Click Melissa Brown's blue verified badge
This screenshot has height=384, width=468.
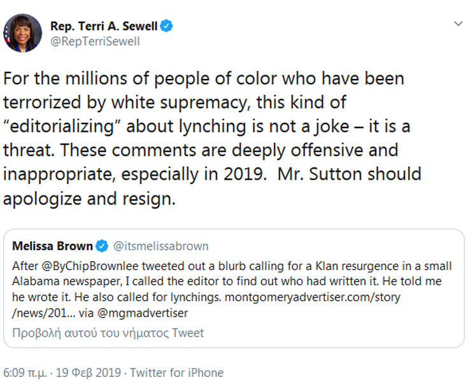click(102, 246)
